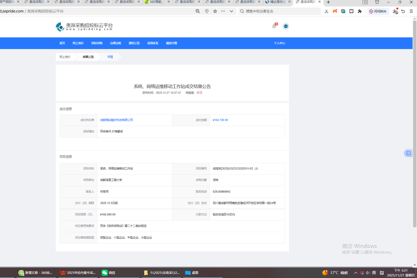The image size is (417, 278).
Task: Click the 结果公告 breadcrumb
Action: (88, 57)
